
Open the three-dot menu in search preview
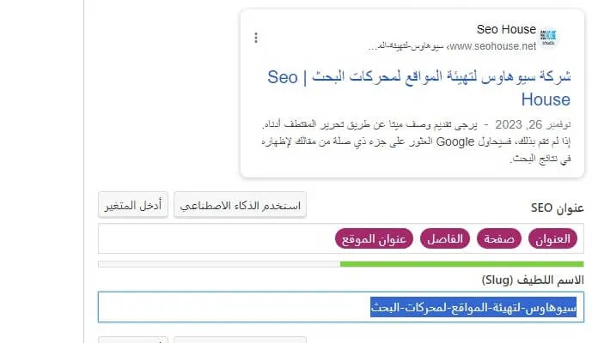(256, 38)
